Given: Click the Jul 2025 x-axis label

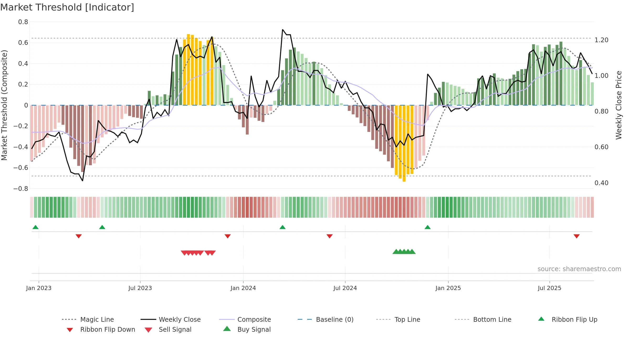Looking at the screenshot, I should pos(549,288).
